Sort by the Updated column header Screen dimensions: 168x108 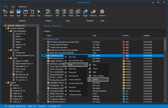click(153, 35)
